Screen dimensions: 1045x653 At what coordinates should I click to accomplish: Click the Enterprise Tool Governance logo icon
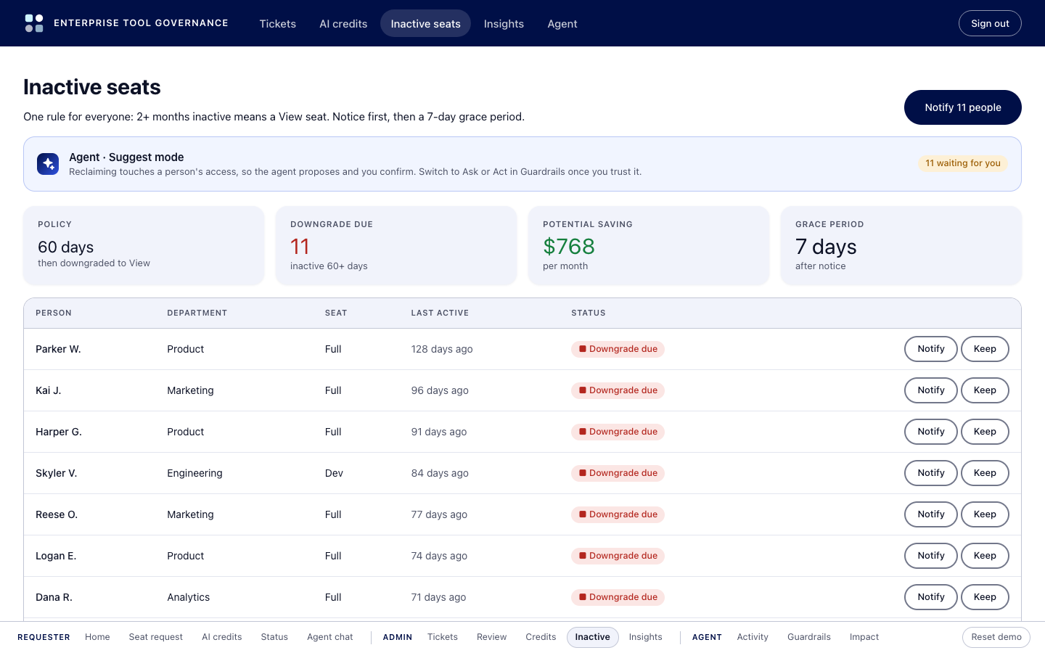point(34,23)
